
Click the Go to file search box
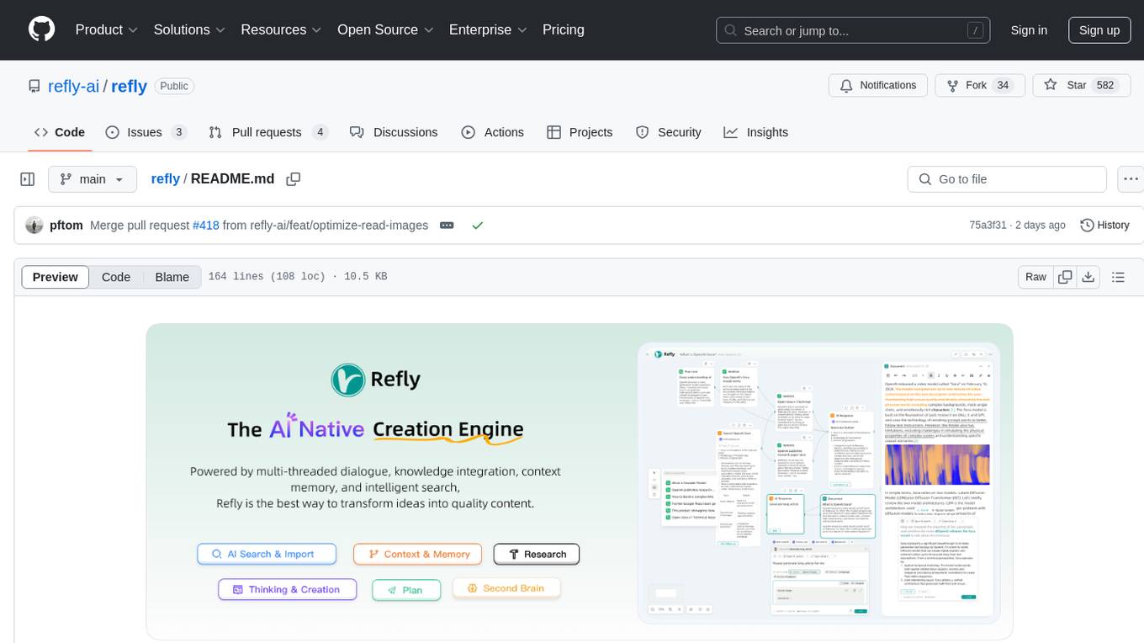(1007, 179)
